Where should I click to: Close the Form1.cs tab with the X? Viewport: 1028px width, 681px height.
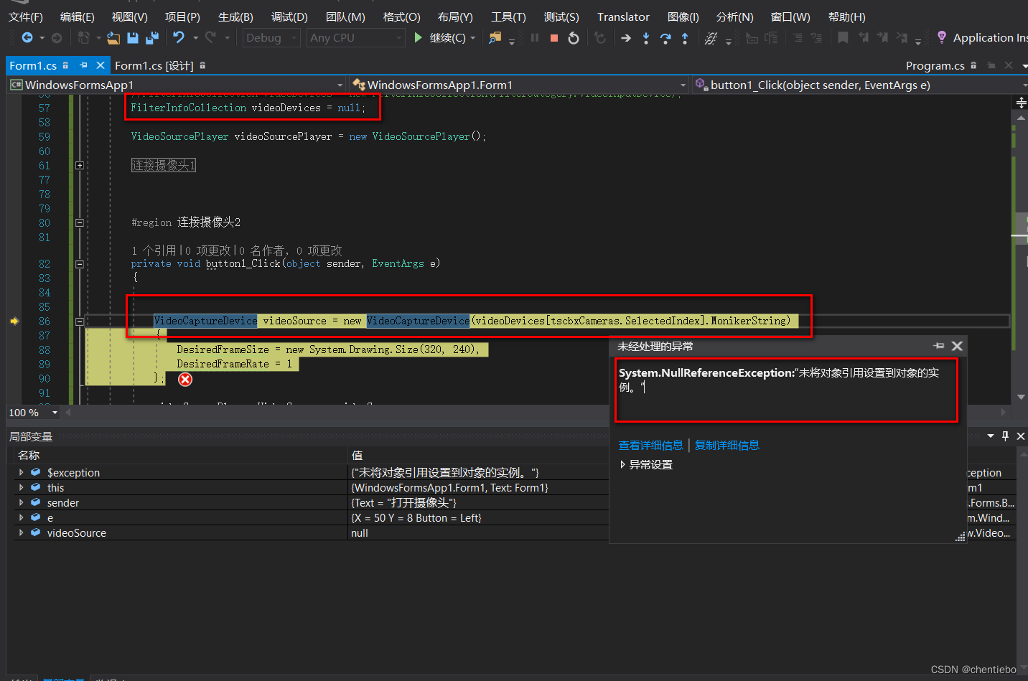click(x=101, y=65)
